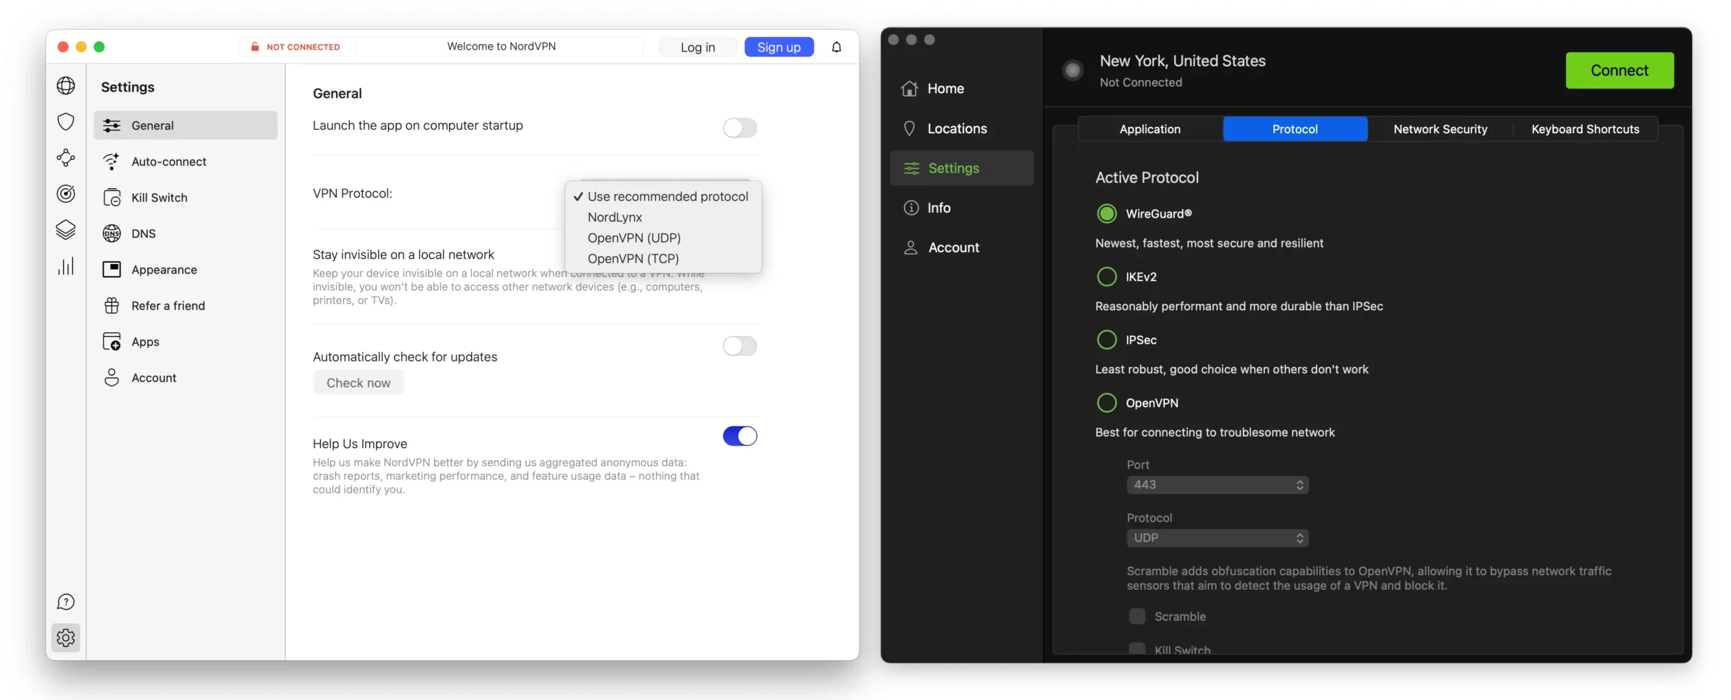Viewport: 1731px width, 700px height.
Task: Click the Account person icon in dark window
Action: click(911, 247)
